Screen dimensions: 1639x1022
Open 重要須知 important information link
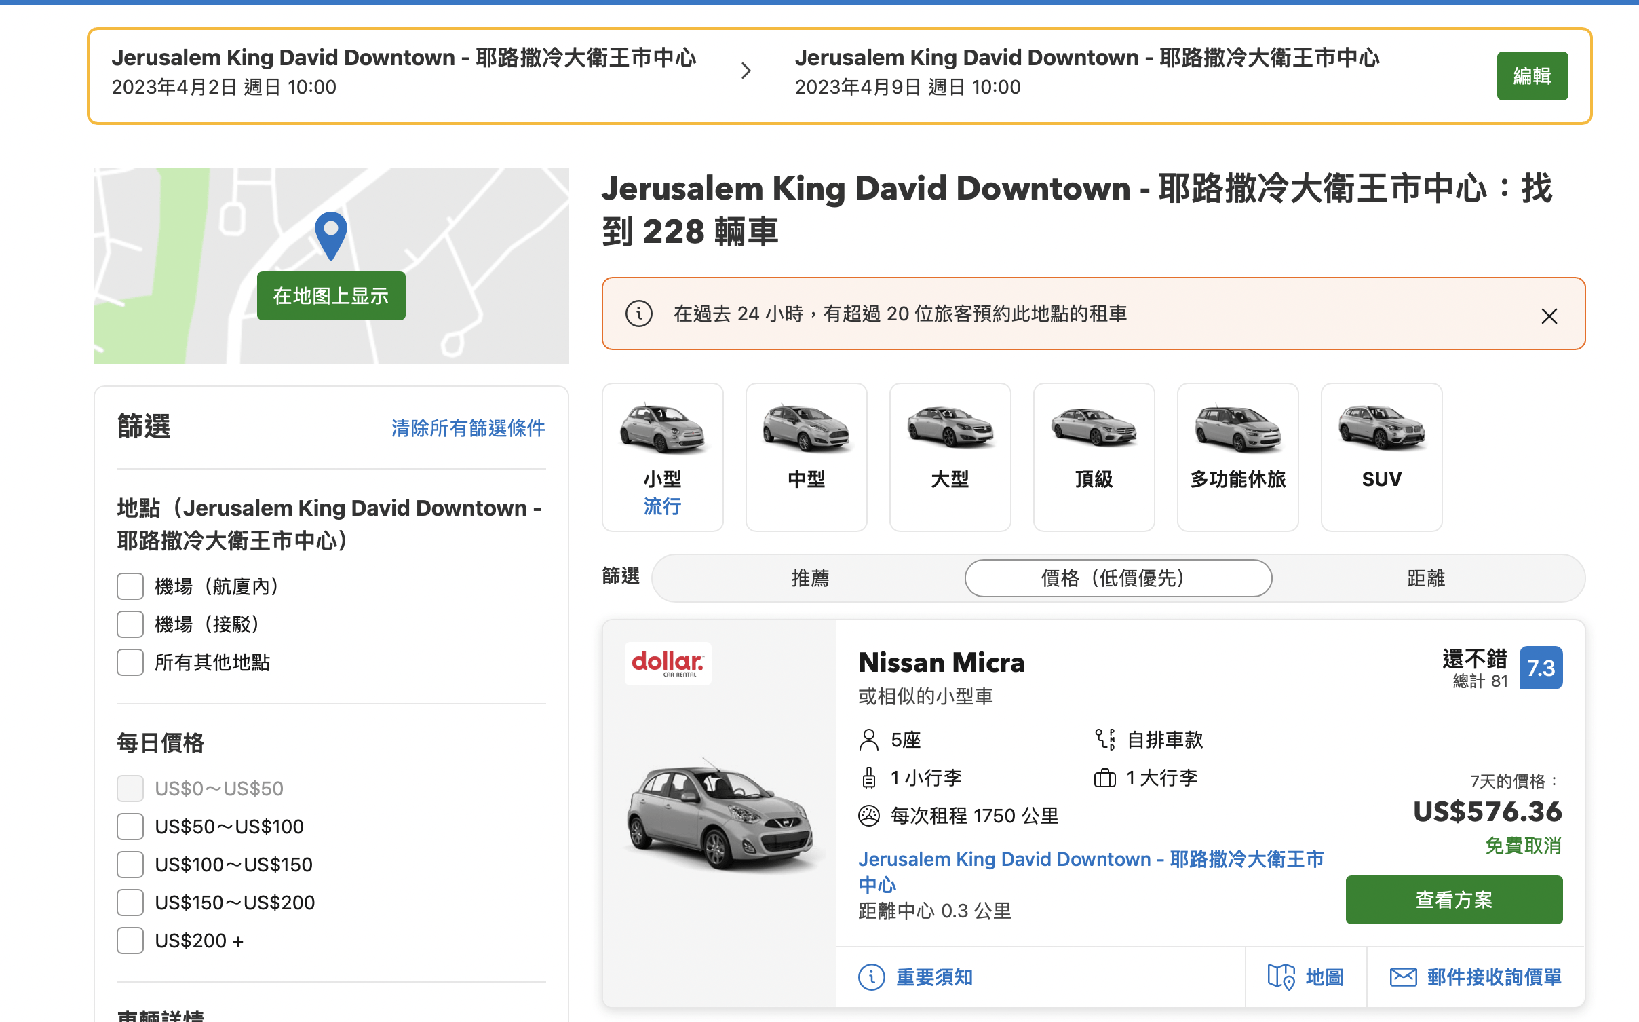(x=934, y=977)
